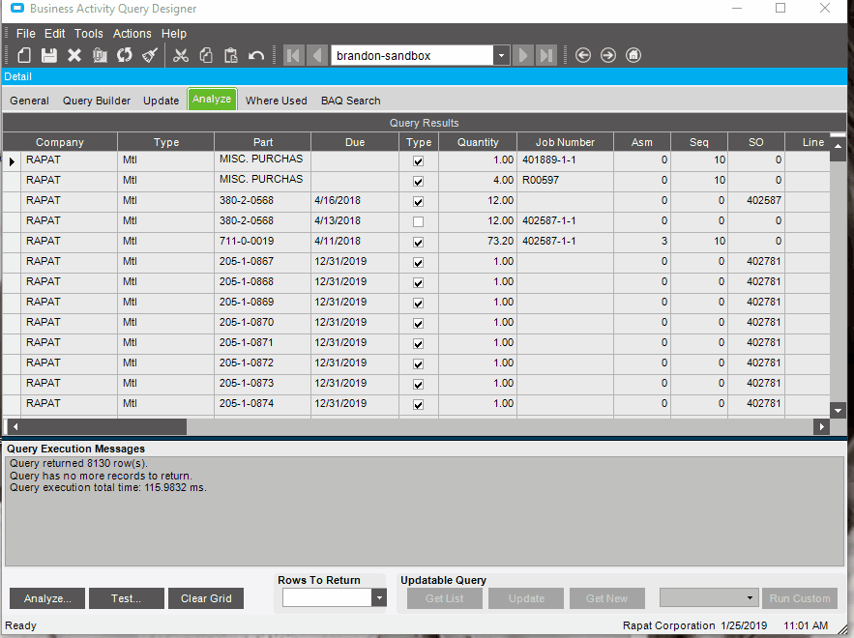Viewport: 854px width, 638px height.
Task: Toggle Type checkbox for part 205-1-0867
Action: pyautogui.click(x=418, y=262)
